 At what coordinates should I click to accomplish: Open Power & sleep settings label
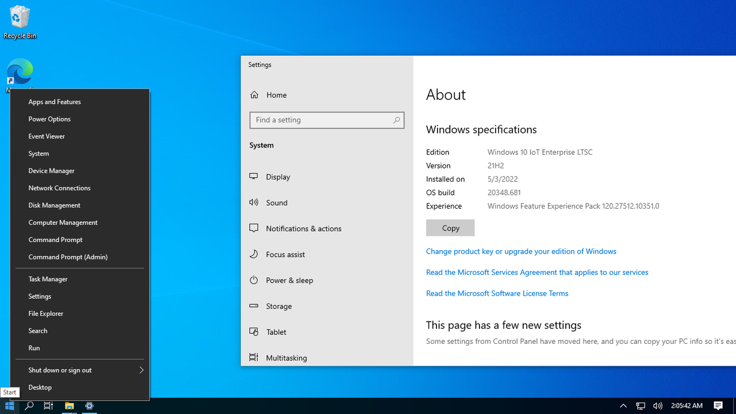pos(290,280)
